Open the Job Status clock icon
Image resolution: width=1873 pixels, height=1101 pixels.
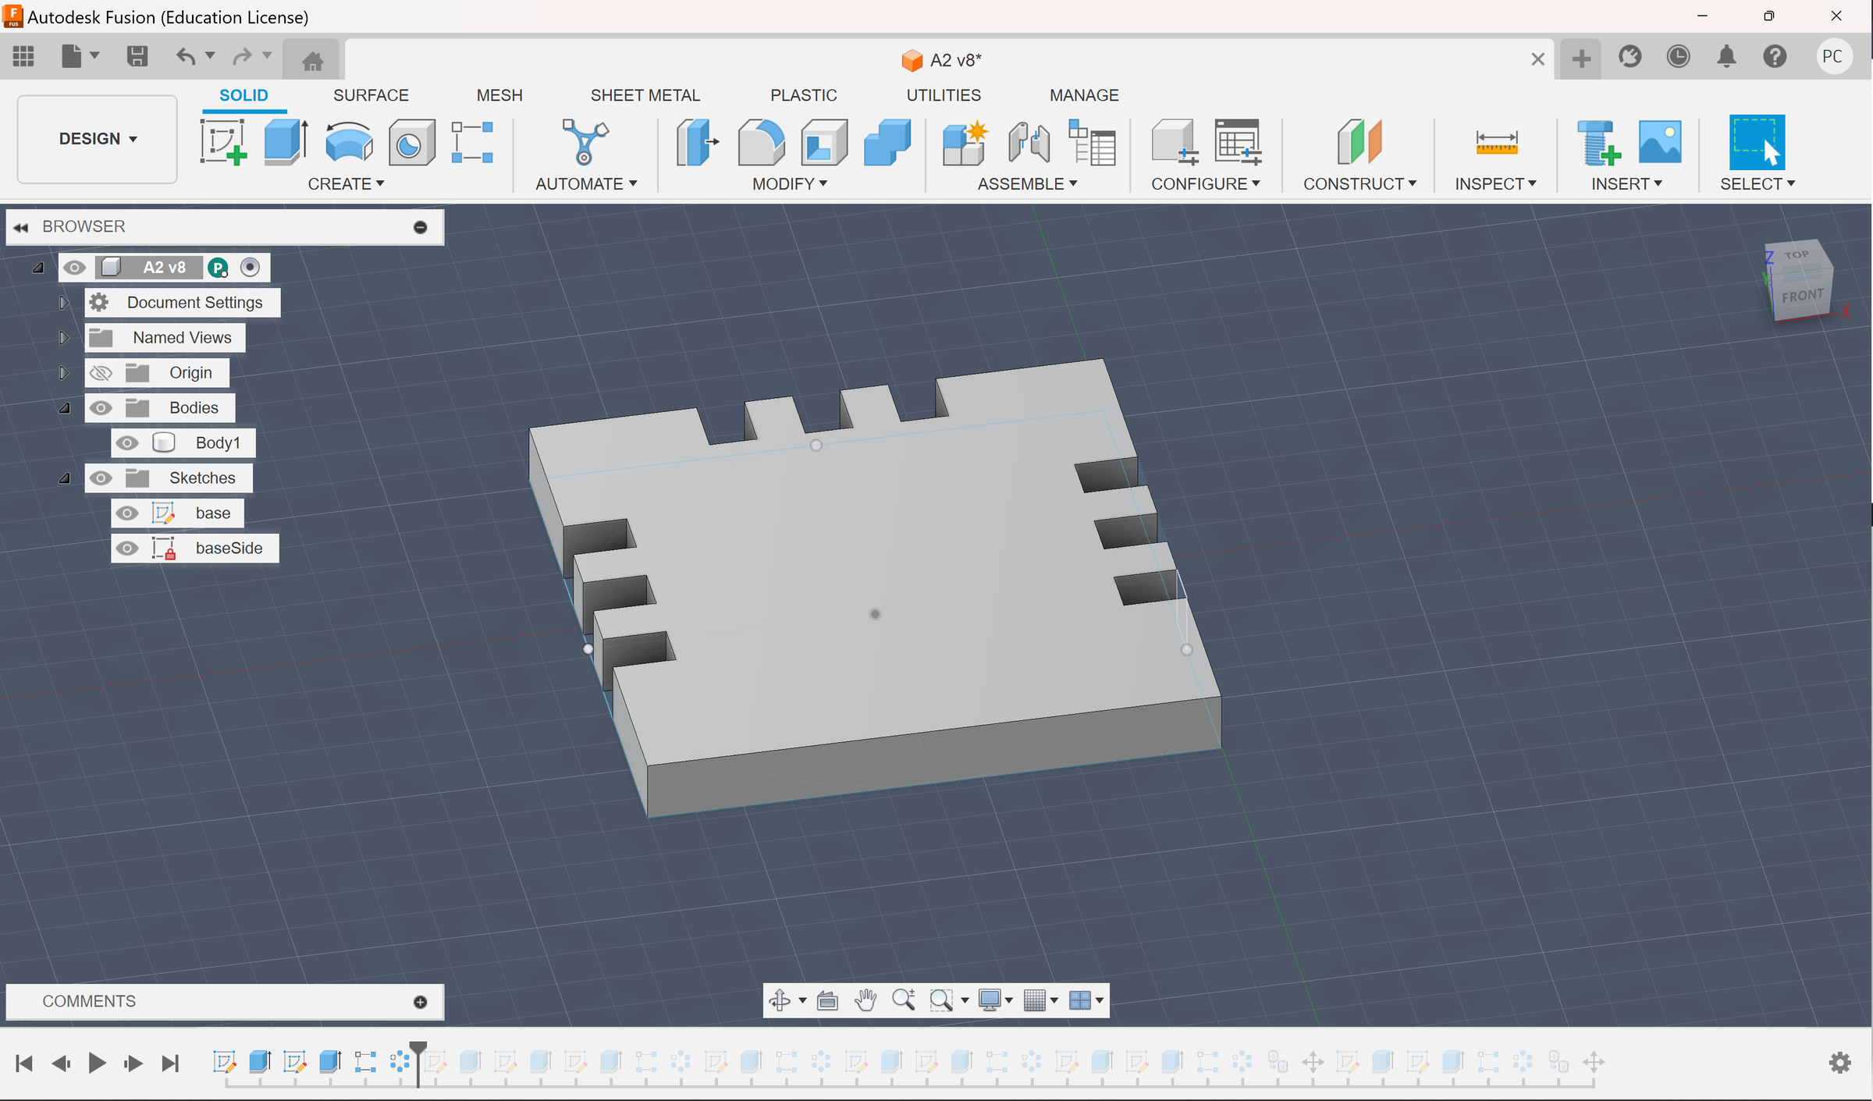pos(1678,56)
